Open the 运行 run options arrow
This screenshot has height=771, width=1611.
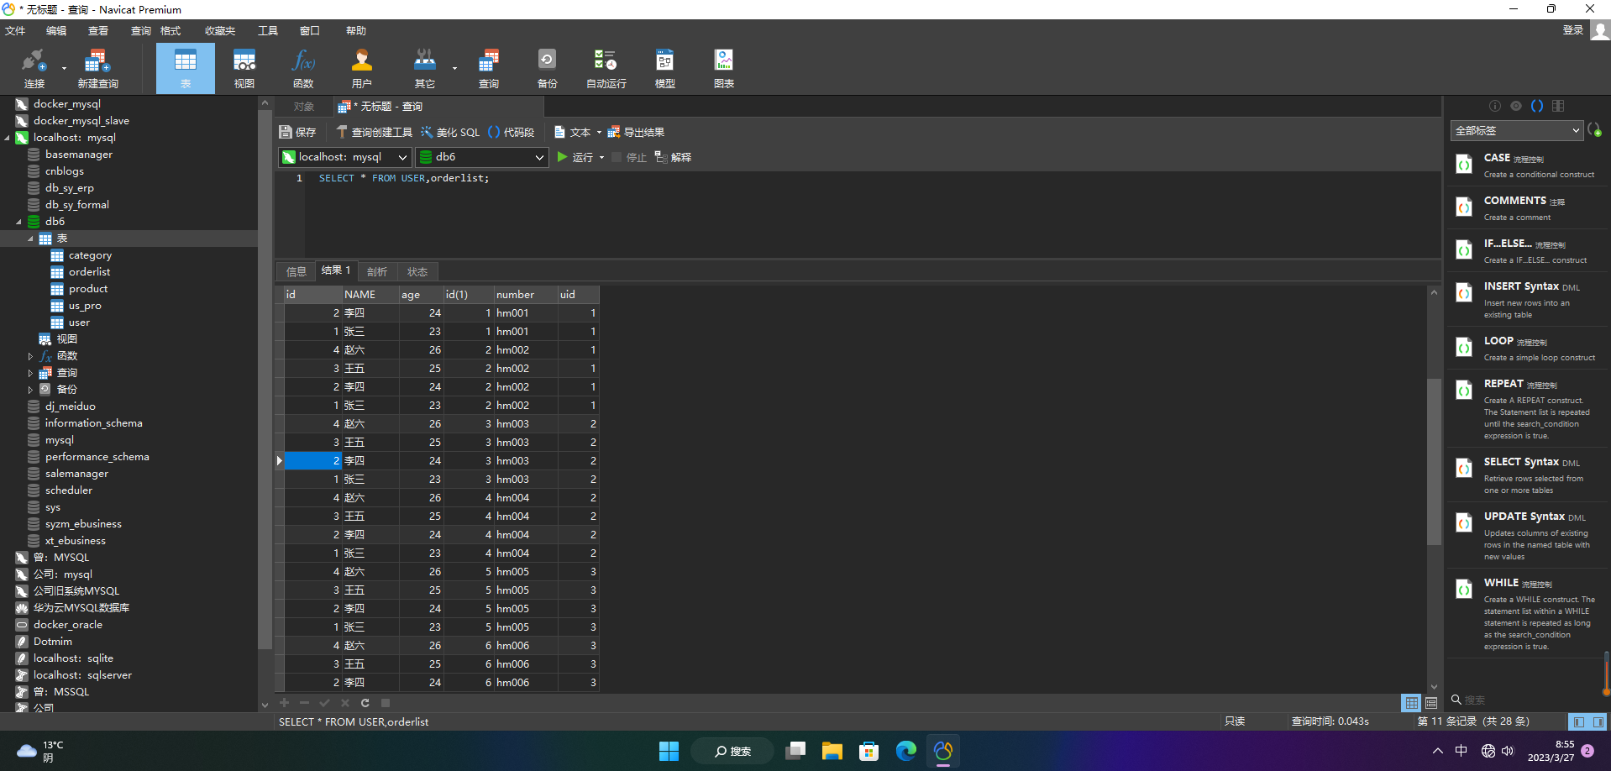click(601, 158)
